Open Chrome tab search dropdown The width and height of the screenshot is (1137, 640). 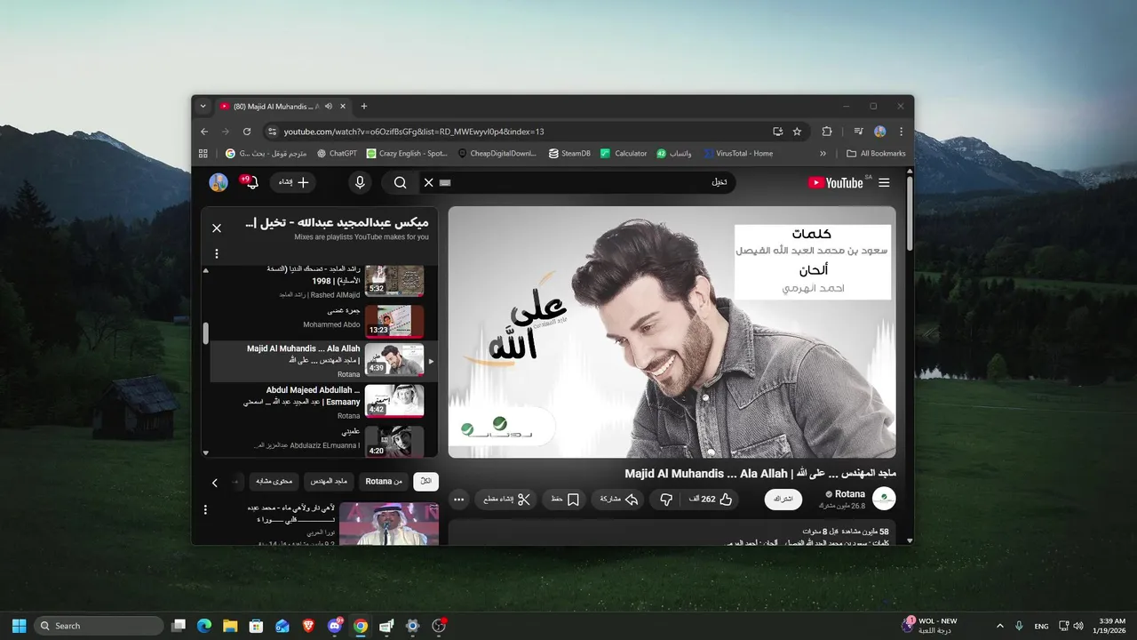(x=203, y=106)
